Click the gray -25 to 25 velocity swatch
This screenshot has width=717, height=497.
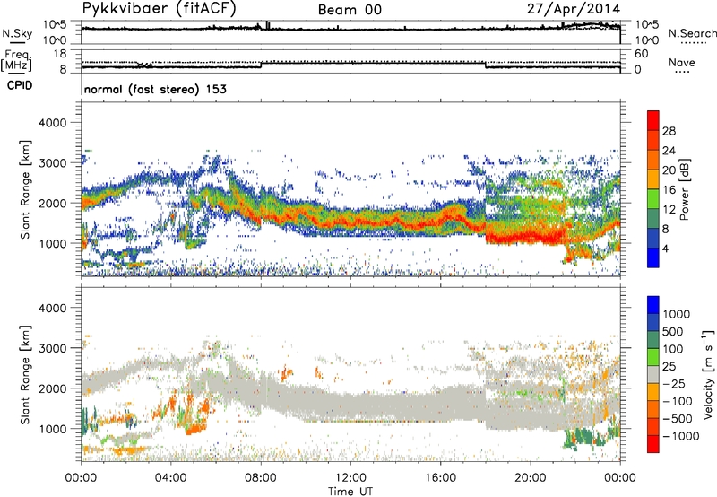pos(653,375)
